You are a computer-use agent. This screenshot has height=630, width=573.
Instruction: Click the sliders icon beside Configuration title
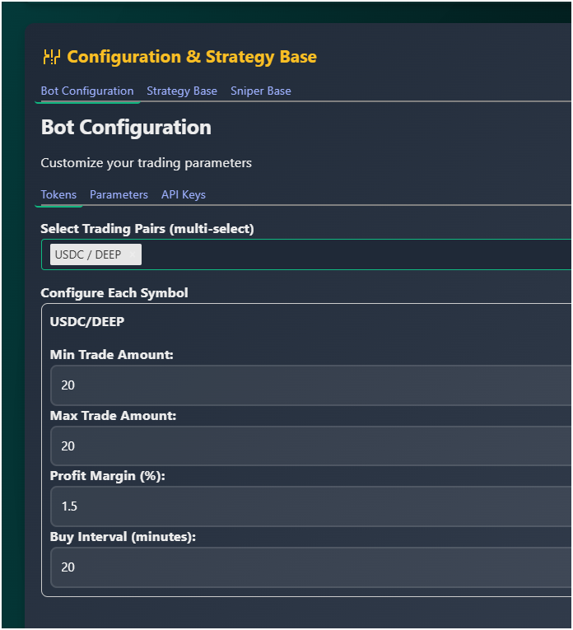[52, 57]
